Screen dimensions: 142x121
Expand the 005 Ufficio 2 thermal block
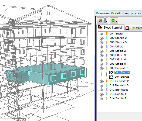(101, 51)
